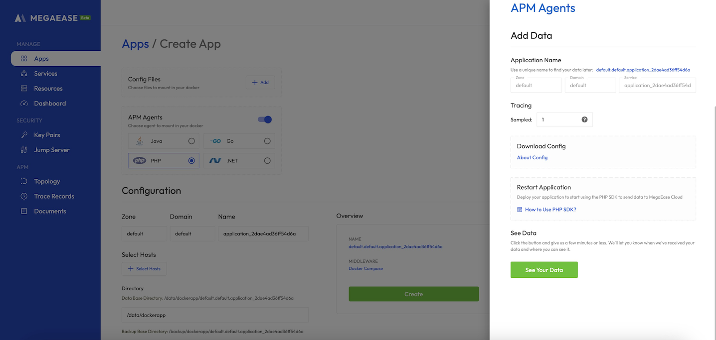716x340 pixels.
Task: Click the Overview NAME value link
Action: coord(395,246)
